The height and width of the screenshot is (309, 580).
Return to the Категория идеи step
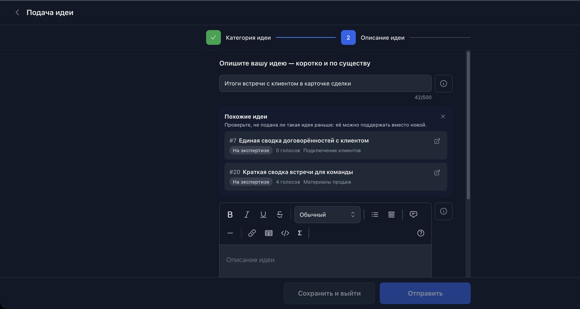[x=238, y=37]
